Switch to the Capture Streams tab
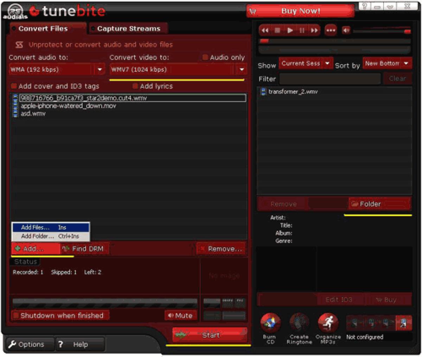The height and width of the screenshot is (357, 422). [x=128, y=28]
